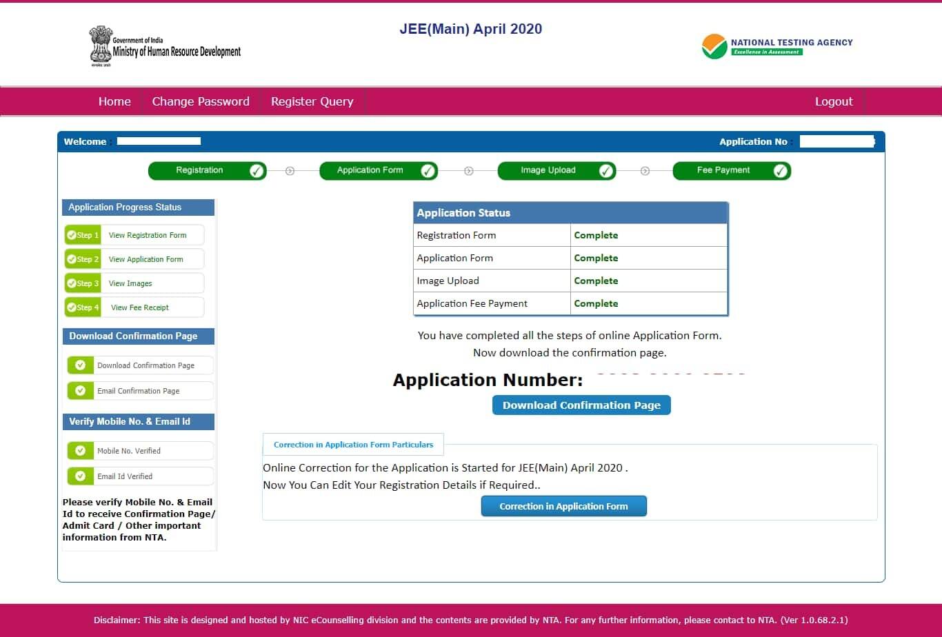
Task: Click the Application Form progress step pill
Action: click(x=379, y=171)
